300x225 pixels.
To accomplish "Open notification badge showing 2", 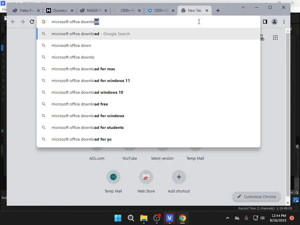I will click(x=292, y=218).
